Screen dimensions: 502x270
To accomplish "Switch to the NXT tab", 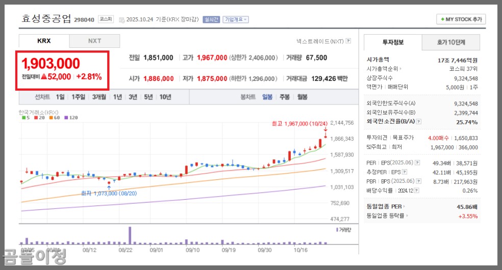I will 94,41.
